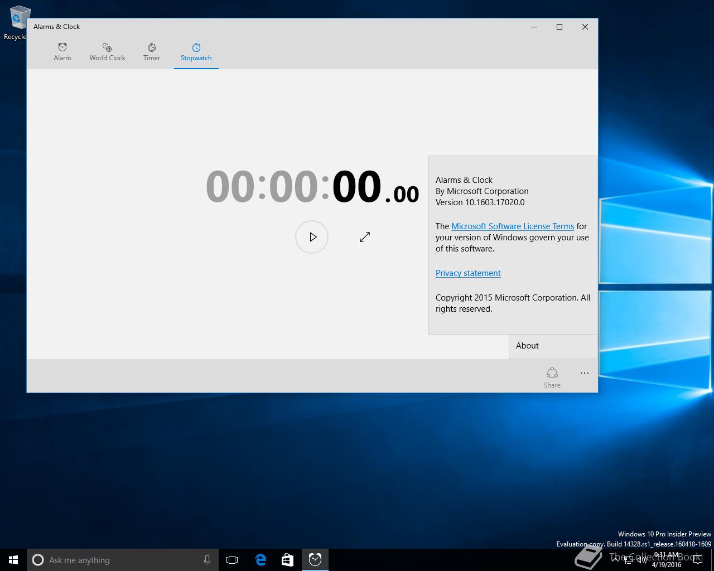Image resolution: width=714 pixels, height=571 pixels.
Task: Open the Windows Start menu
Action: [x=13, y=560]
